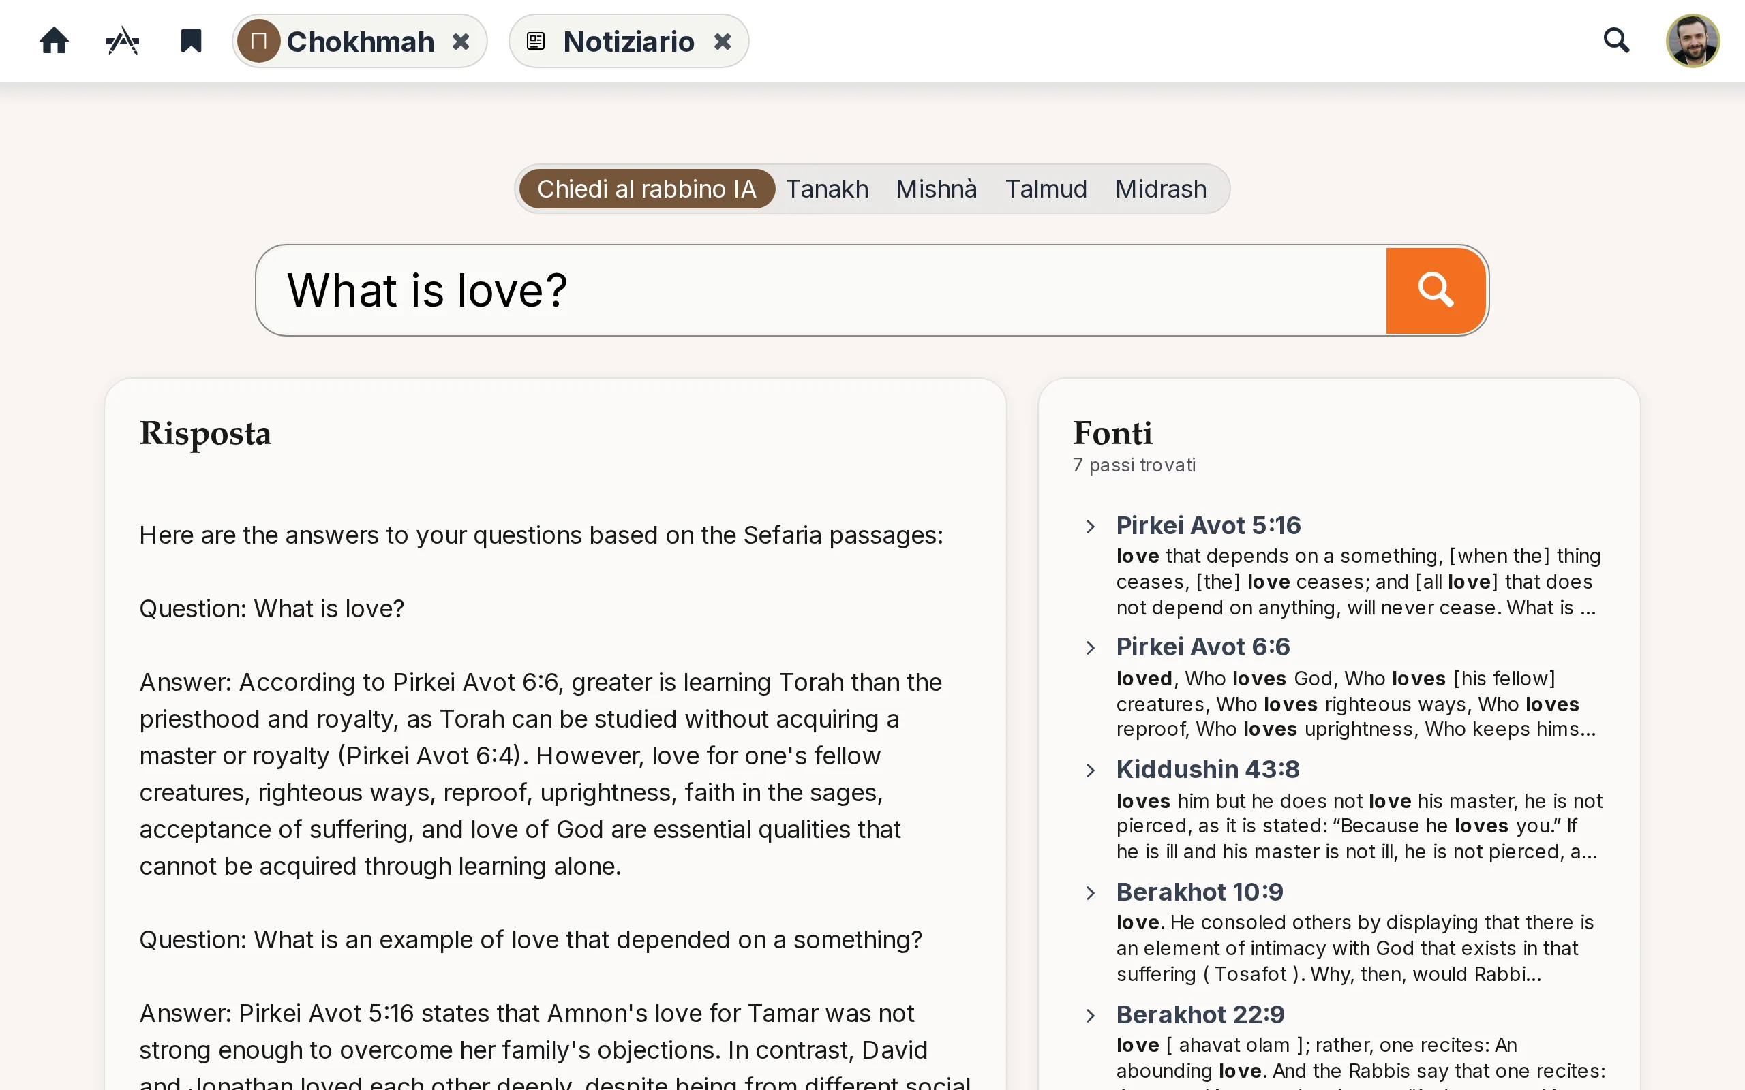This screenshot has height=1090, width=1745.
Task: Click the Berakhot 10:9 excerpt text
Action: click(1355, 949)
